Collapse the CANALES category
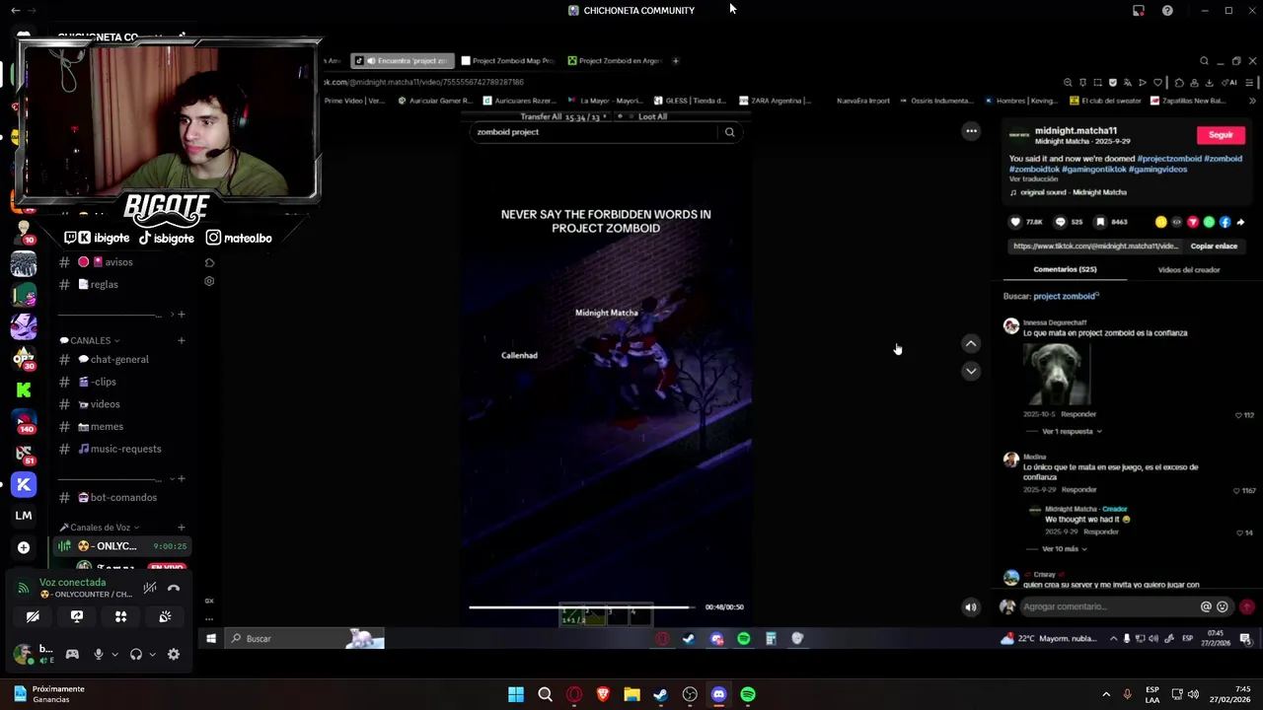1263x710 pixels. (x=90, y=340)
